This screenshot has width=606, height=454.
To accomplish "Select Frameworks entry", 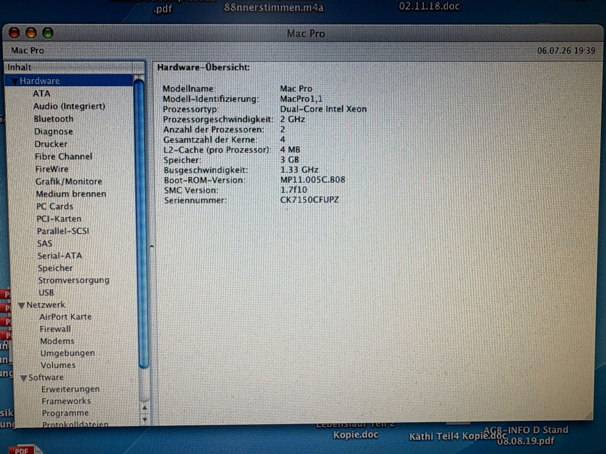I will (66, 401).
